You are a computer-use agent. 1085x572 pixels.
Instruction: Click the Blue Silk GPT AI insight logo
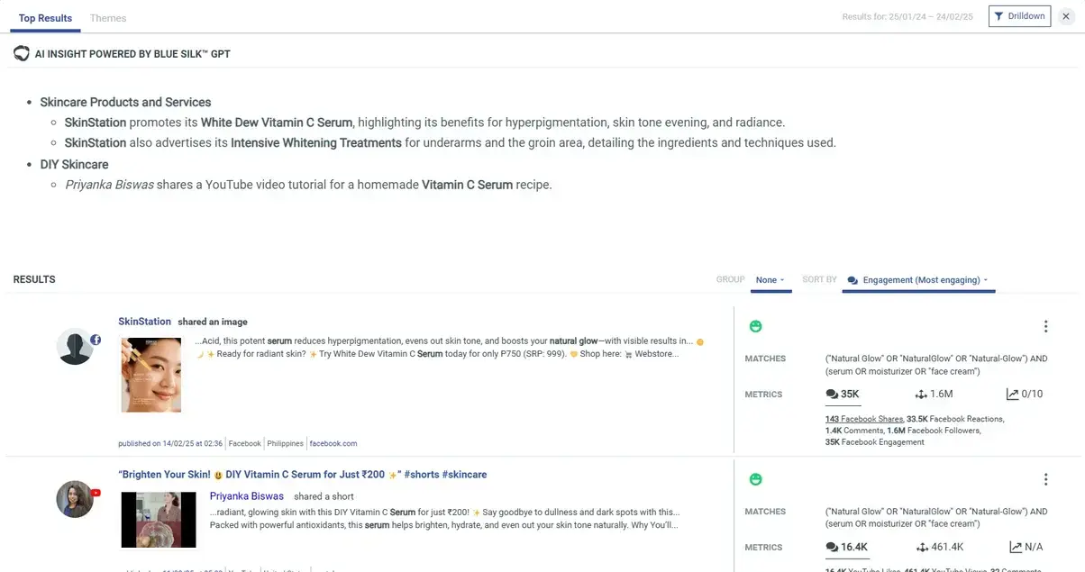click(x=22, y=54)
